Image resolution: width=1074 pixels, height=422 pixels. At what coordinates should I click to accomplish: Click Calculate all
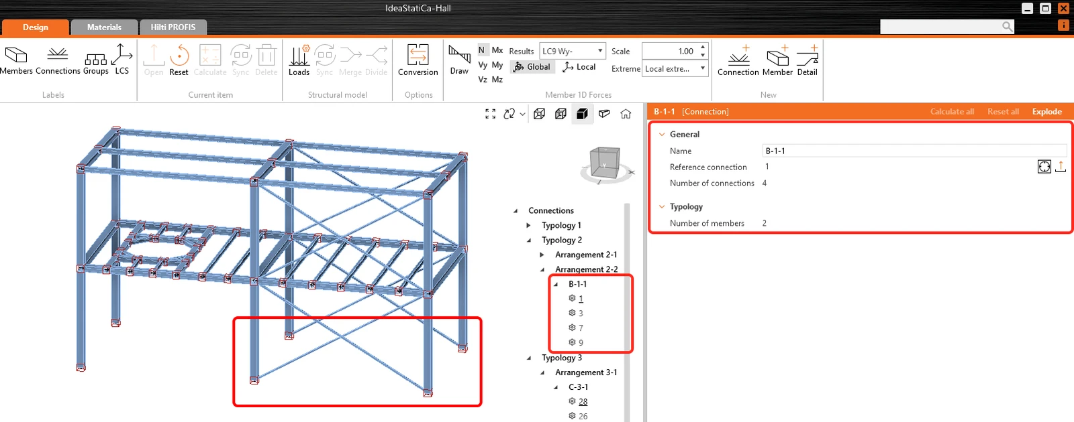tap(952, 112)
